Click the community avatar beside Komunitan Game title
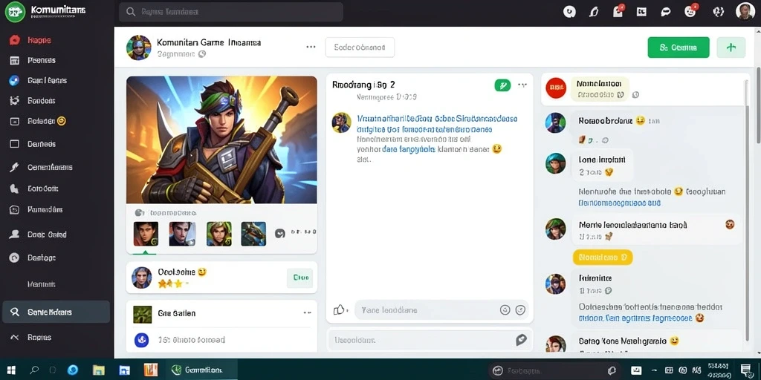This screenshot has height=380, width=761. [138, 47]
